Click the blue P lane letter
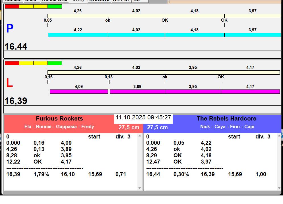The width and height of the screenshot is (283, 204). point(10,28)
